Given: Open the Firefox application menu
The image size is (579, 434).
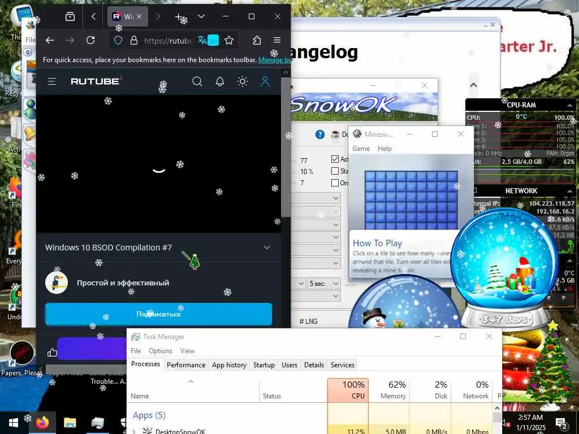Looking at the screenshot, I should (277, 40).
